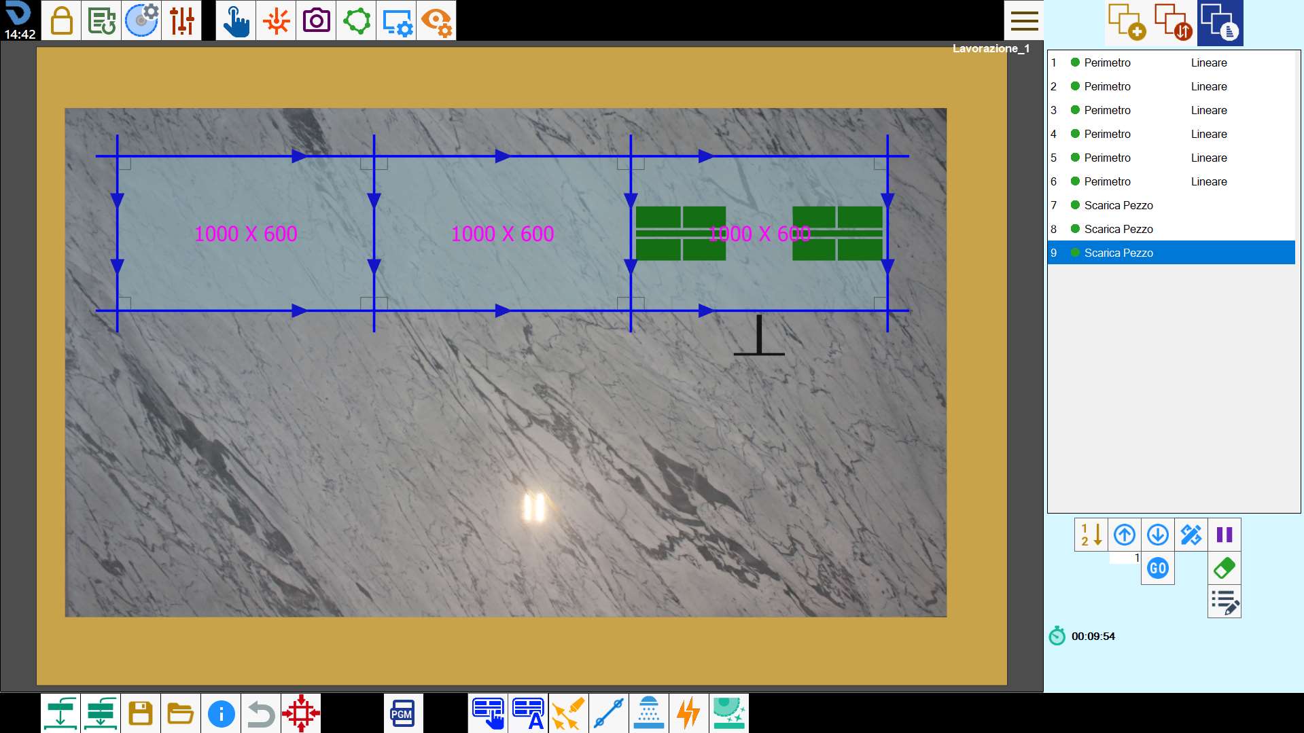Show info with blue i icon
This screenshot has width=1304, height=733.
coord(221,713)
